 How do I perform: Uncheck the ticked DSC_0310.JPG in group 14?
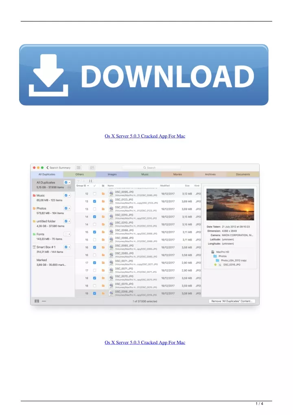click(x=94, y=217)
